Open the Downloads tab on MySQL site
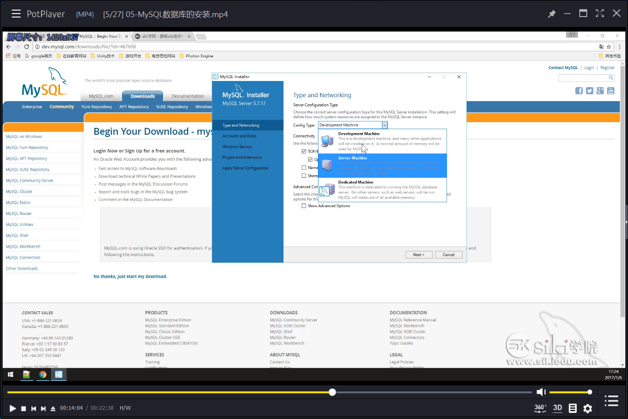The image size is (628, 419). (x=143, y=96)
